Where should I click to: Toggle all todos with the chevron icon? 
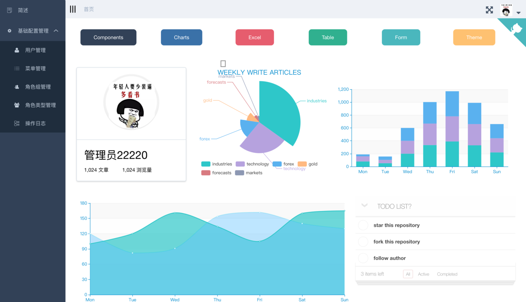point(364,206)
